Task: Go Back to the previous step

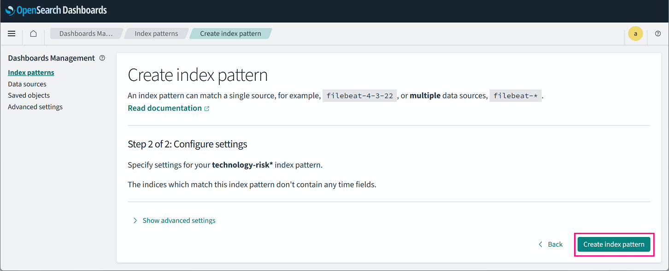Action: pyautogui.click(x=555, y=244)
